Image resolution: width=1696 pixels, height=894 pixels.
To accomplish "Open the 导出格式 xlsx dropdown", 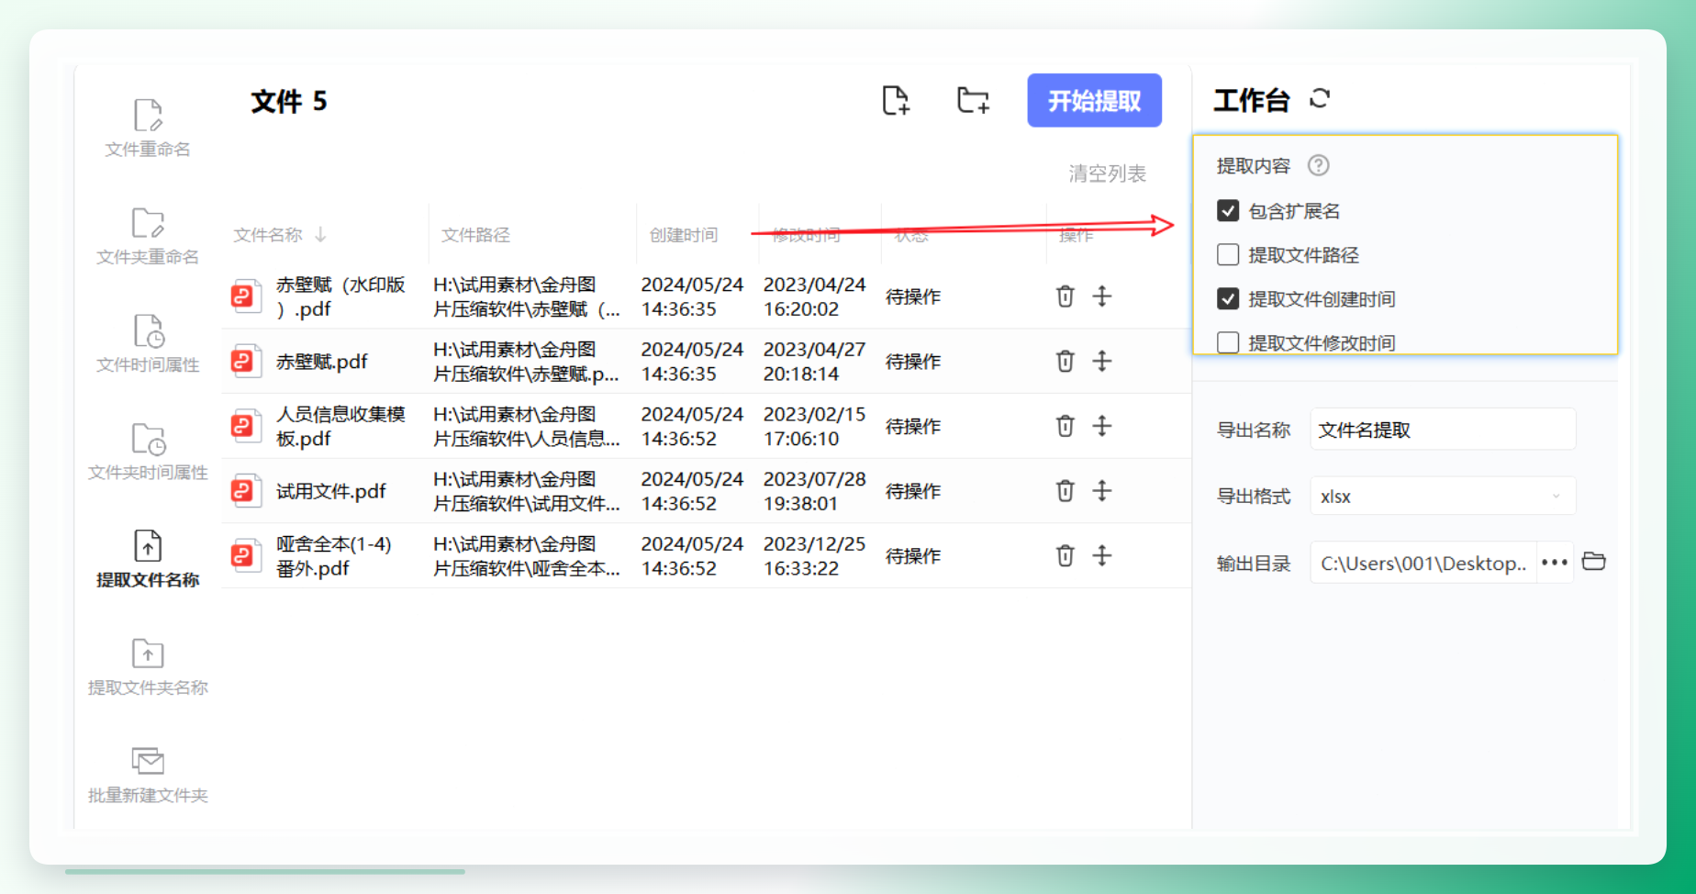I will click(1442, 497).
